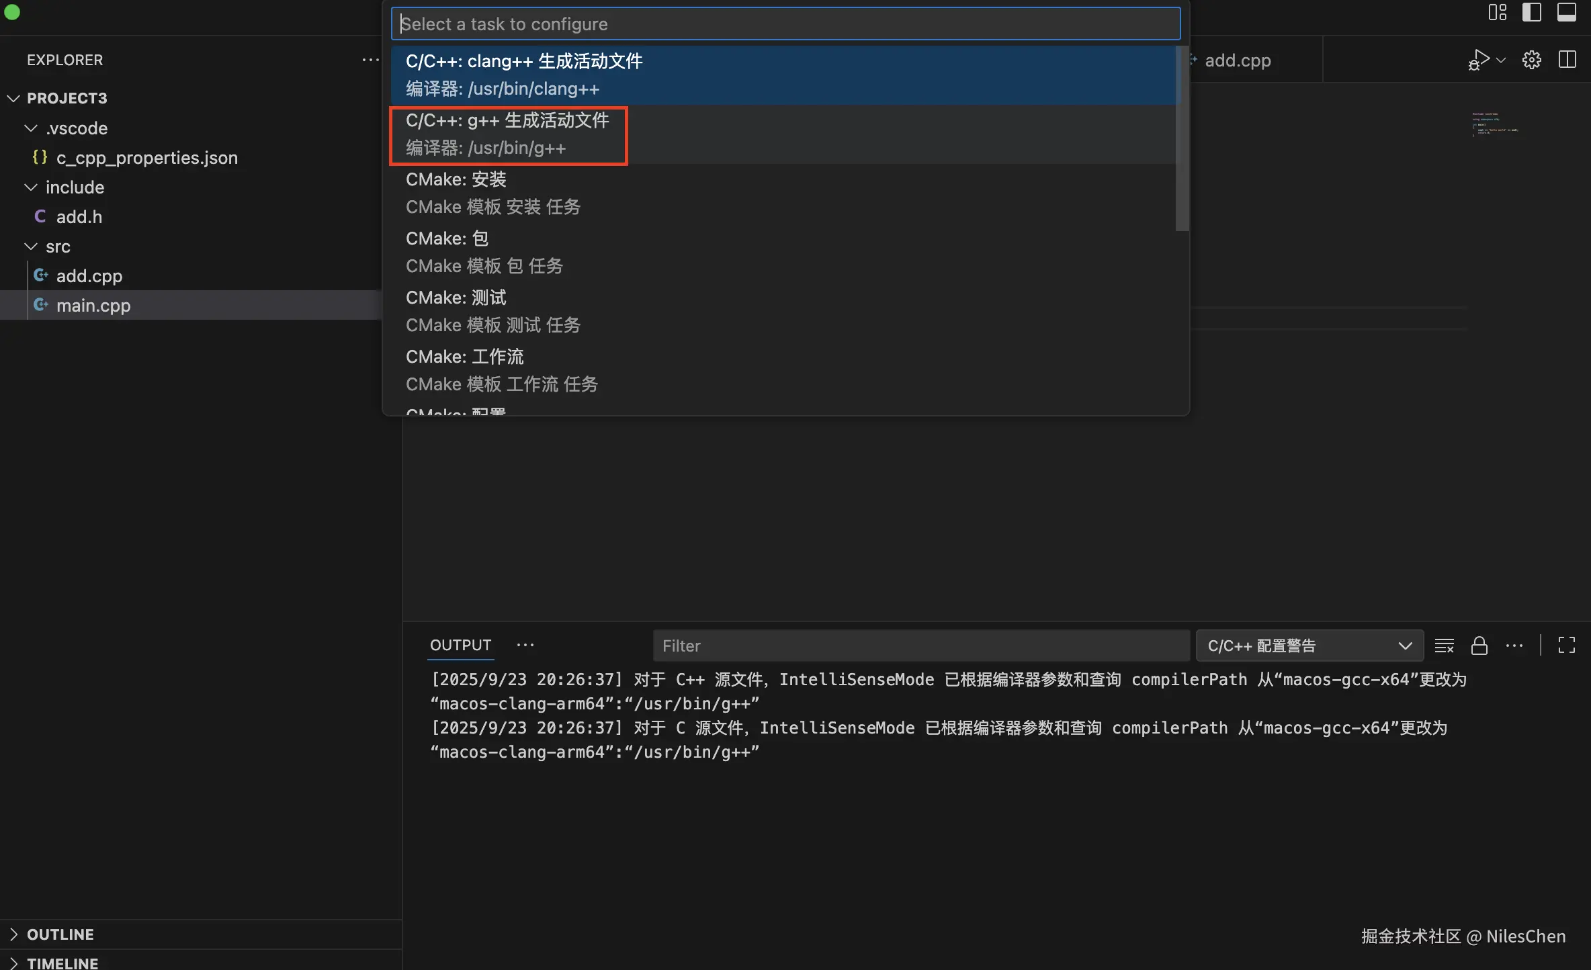This screenshot has height=970, width=1591.
Task: Toggle auto-scroll lock in the Output panel
Action: pos(1480,645)
